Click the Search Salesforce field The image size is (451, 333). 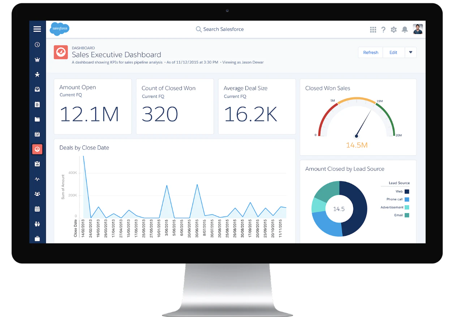point(220,29)
